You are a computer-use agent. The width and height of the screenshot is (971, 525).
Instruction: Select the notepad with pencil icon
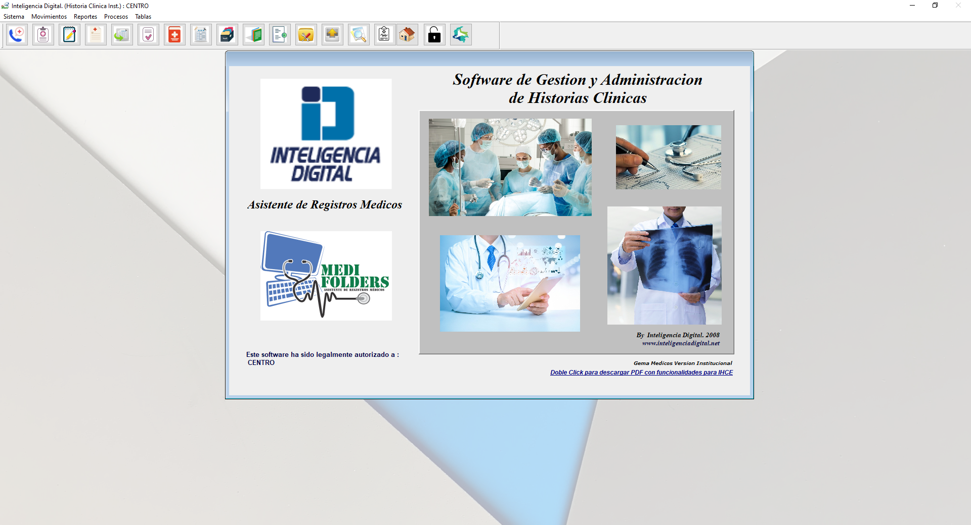(70, 35)
